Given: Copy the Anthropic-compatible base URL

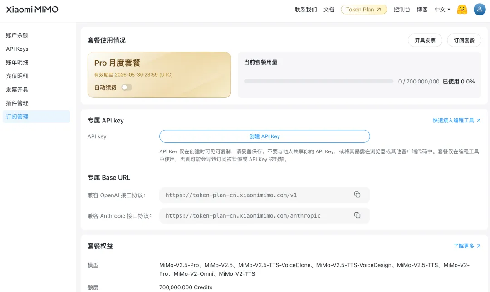Looking at the screenshot, I should click(x=357, y=215).
